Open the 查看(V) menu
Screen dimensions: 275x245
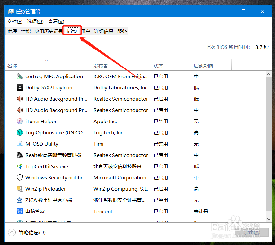tap(56, 22)
